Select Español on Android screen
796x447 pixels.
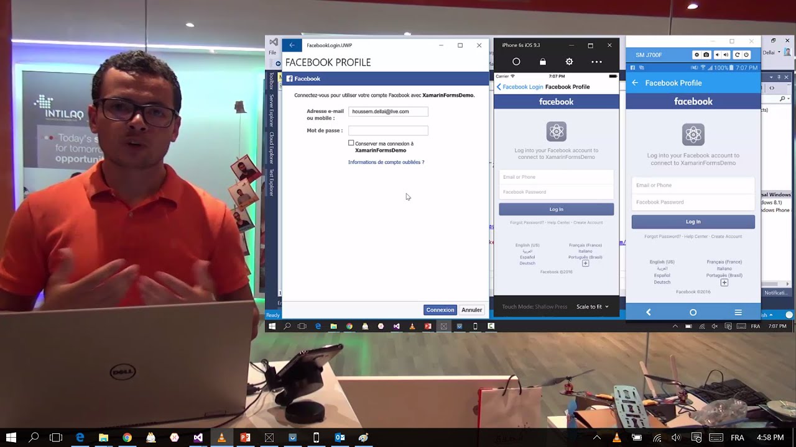tap(662, 275)
